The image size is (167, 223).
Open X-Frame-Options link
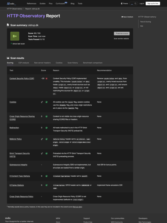tap(17, 185)
